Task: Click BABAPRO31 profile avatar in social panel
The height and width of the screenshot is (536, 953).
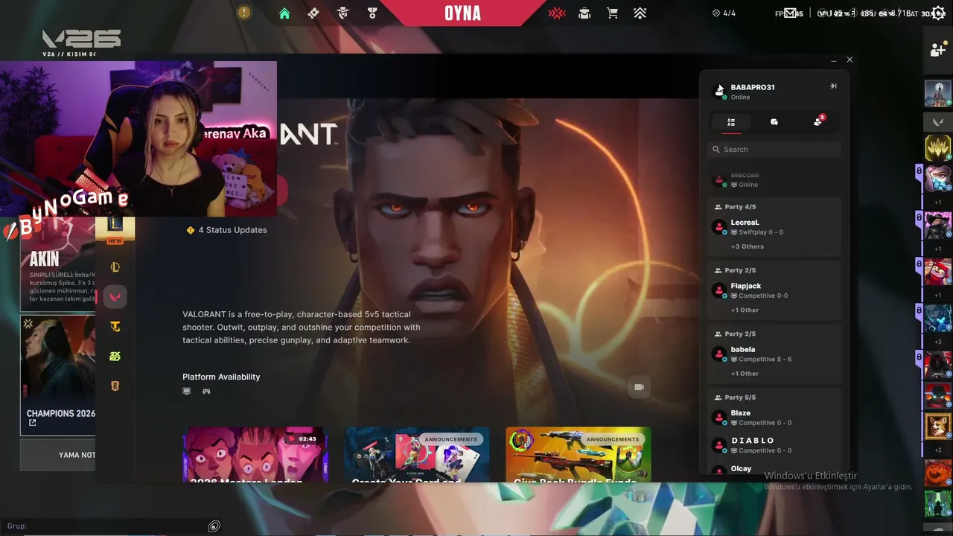Action: [x=719, y=91]
